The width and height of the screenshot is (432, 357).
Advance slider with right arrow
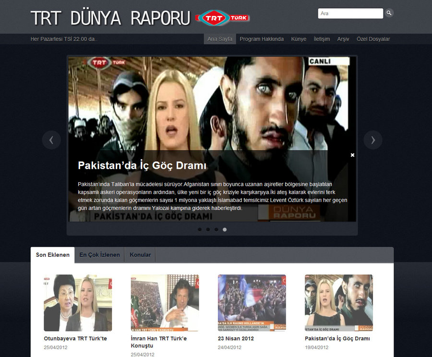[373, 140]
